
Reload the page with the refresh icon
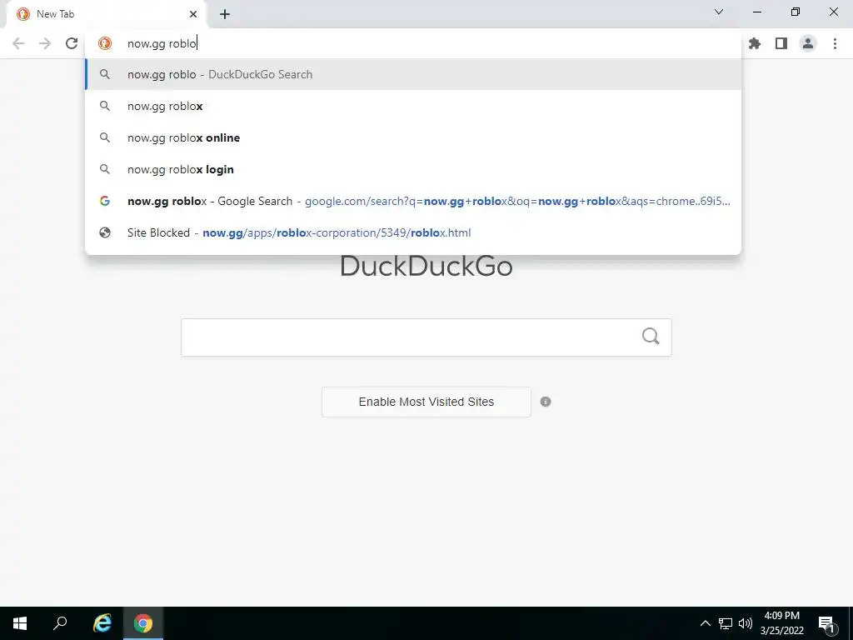click(x=72, y=43)
